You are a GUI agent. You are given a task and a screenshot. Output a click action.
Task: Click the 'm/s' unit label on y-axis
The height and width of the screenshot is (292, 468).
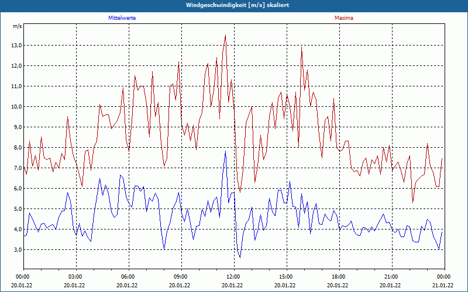point(18,26)
